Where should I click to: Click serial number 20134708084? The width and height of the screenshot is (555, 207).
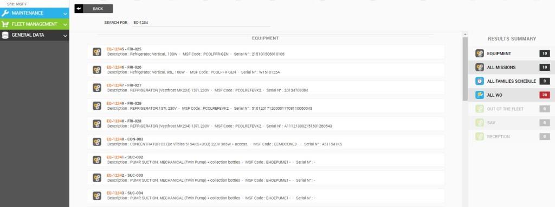[295, 90]
